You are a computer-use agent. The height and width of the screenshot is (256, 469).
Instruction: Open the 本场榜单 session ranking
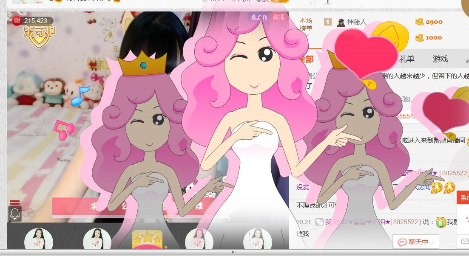pos(306,25)
